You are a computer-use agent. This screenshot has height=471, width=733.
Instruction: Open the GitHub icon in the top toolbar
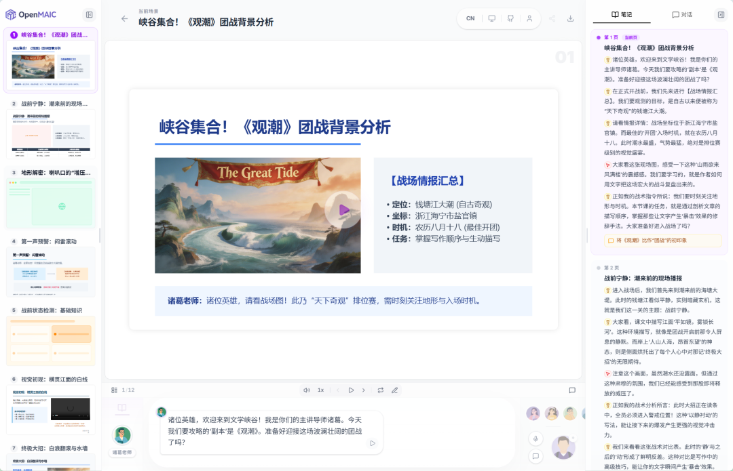[x=510, y=18]
